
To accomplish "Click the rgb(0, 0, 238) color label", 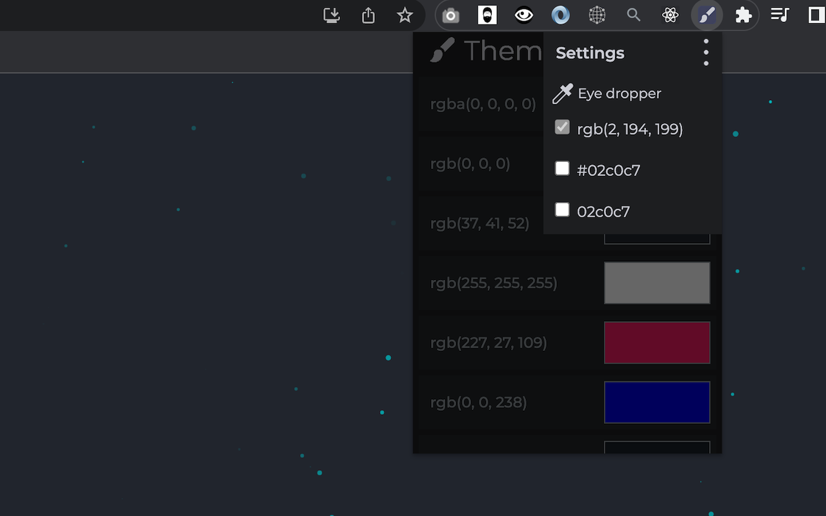I will click(478, 402).
